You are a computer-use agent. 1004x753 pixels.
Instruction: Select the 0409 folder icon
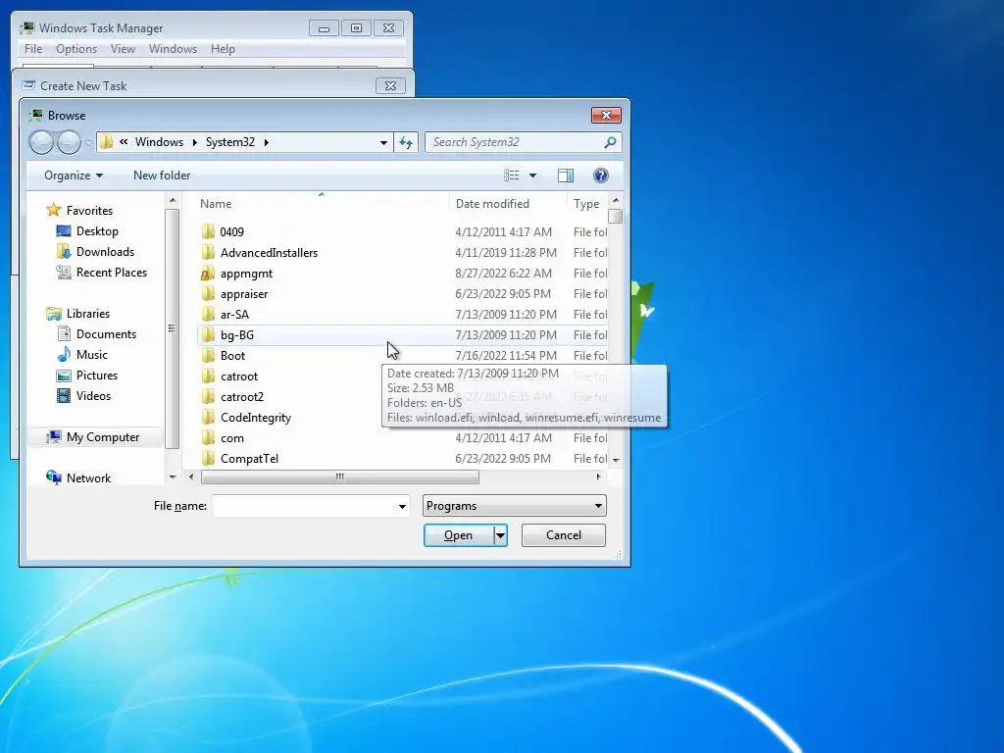(208, 231)
